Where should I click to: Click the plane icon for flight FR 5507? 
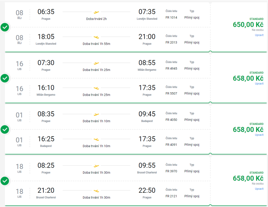[x=96, y=88]
